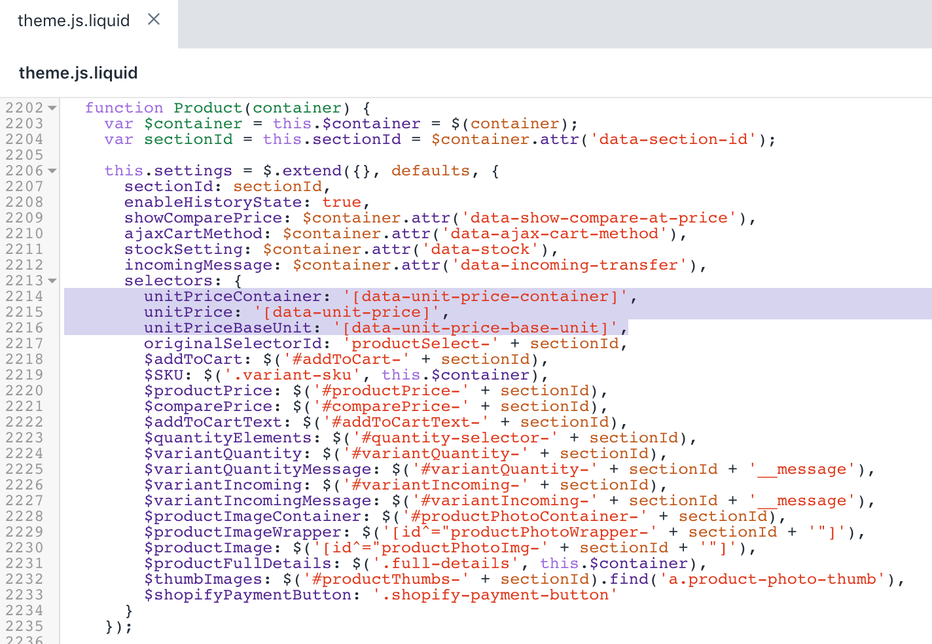Switch to the theme.js.liquid tab

coord(74,20)
